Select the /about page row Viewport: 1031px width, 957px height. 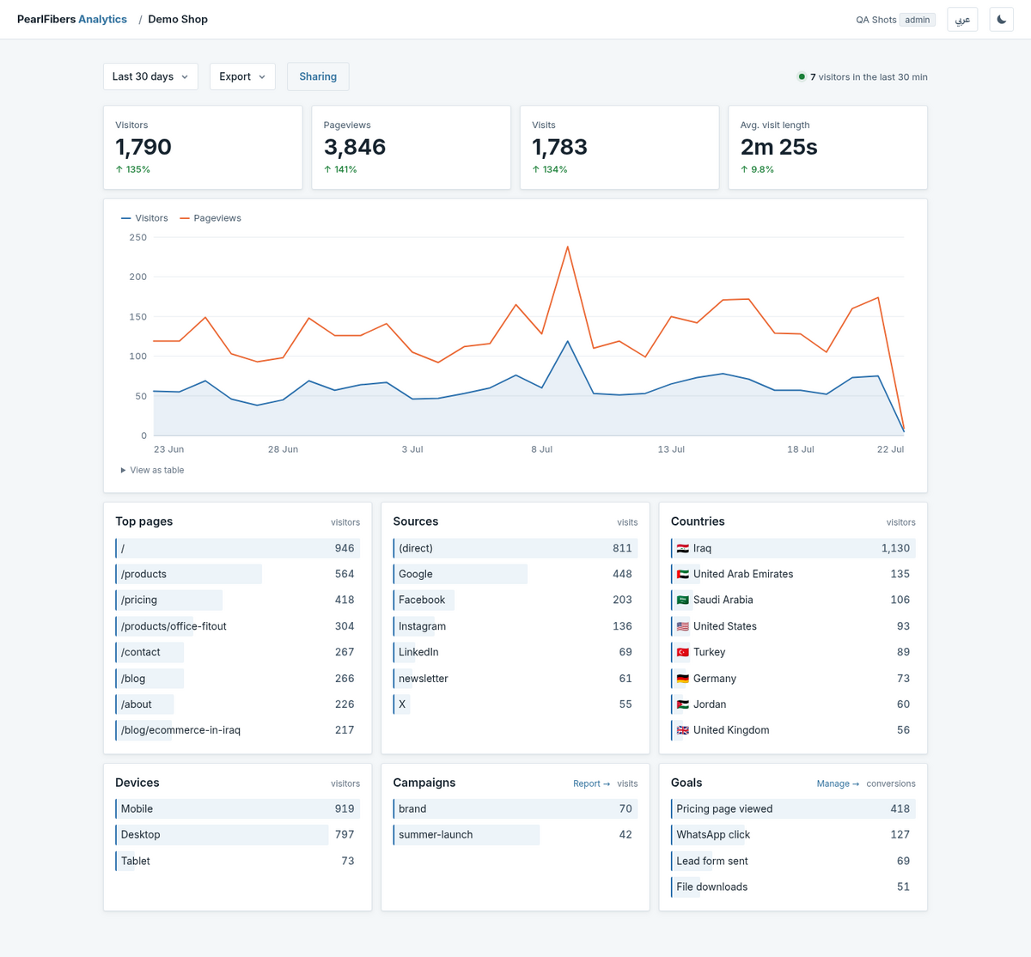(x=237, y=704)
